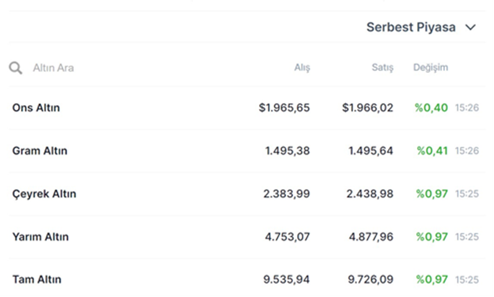Click Ons Altın buy price $1.965,65
The height and width of the screenshot is (297, 494).
pos(284,108)
